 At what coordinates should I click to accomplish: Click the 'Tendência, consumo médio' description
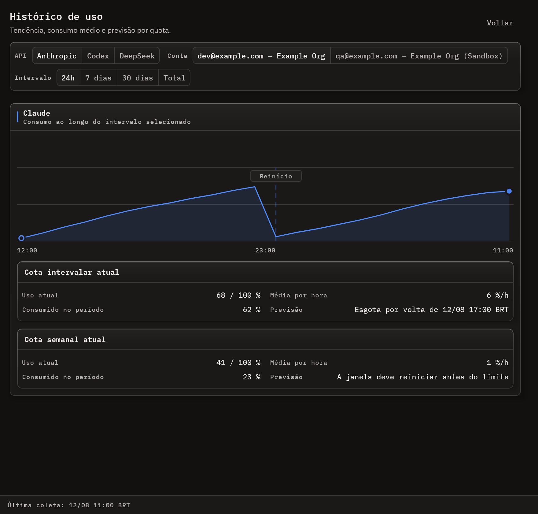point(90,30)
